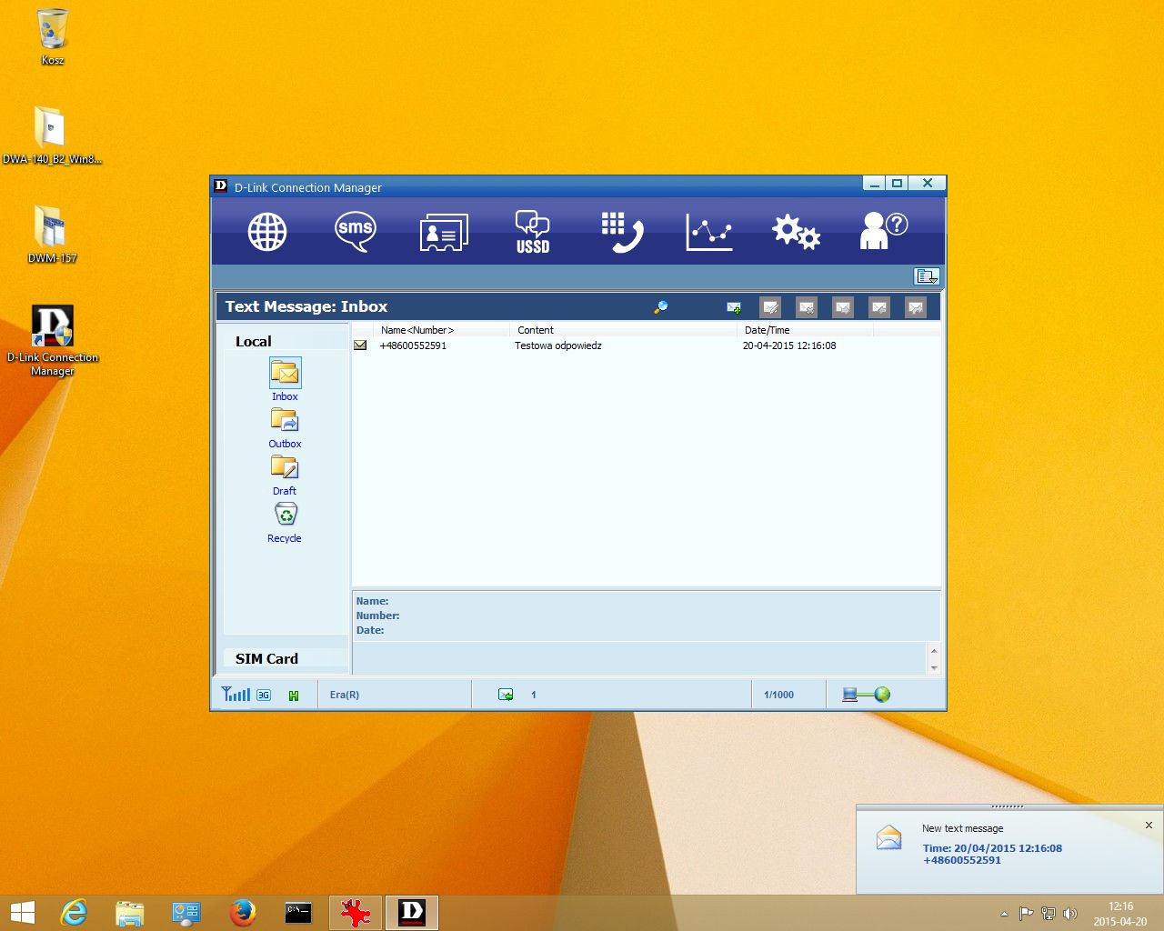Open the Internet globe section
Viewport: 1164px width, 931px height.
[x=267, y=232]
